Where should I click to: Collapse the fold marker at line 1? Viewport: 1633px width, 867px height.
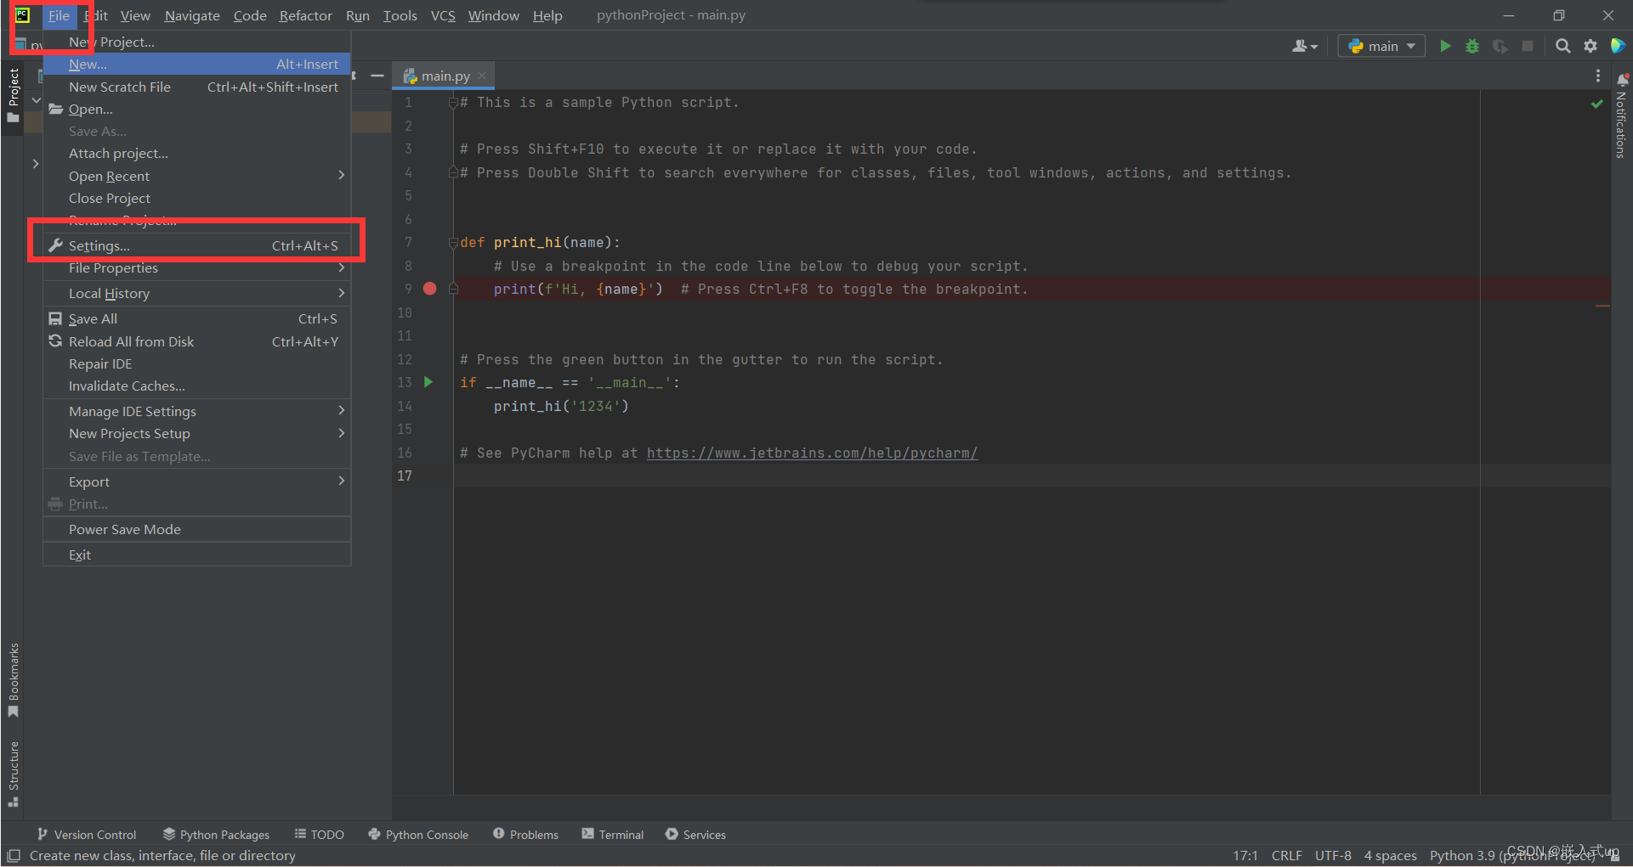(x=453, y=103)
